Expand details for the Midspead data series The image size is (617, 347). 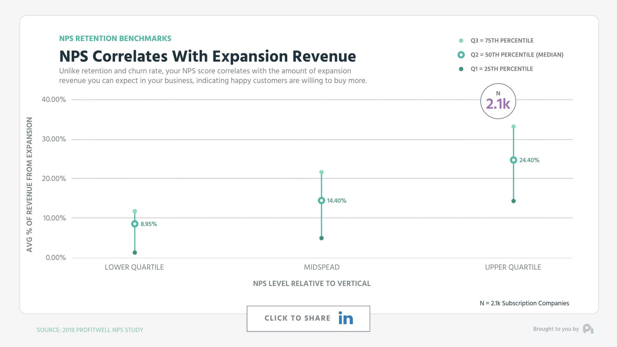(x=321, y=204)
